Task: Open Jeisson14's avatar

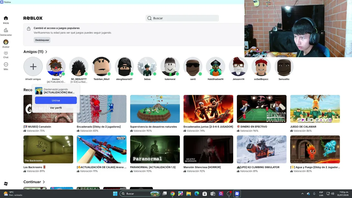Action: click(238, 67)
